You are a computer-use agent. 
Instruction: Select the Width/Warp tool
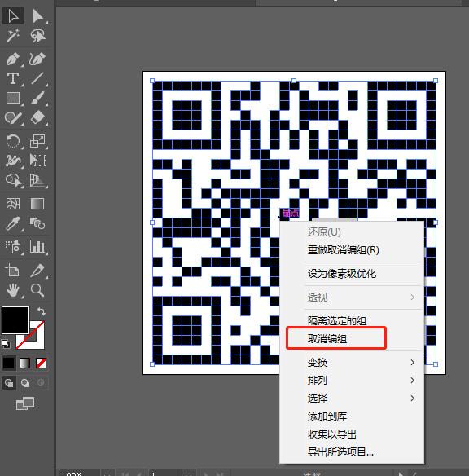pyautogui.click(x=13, y=161)
